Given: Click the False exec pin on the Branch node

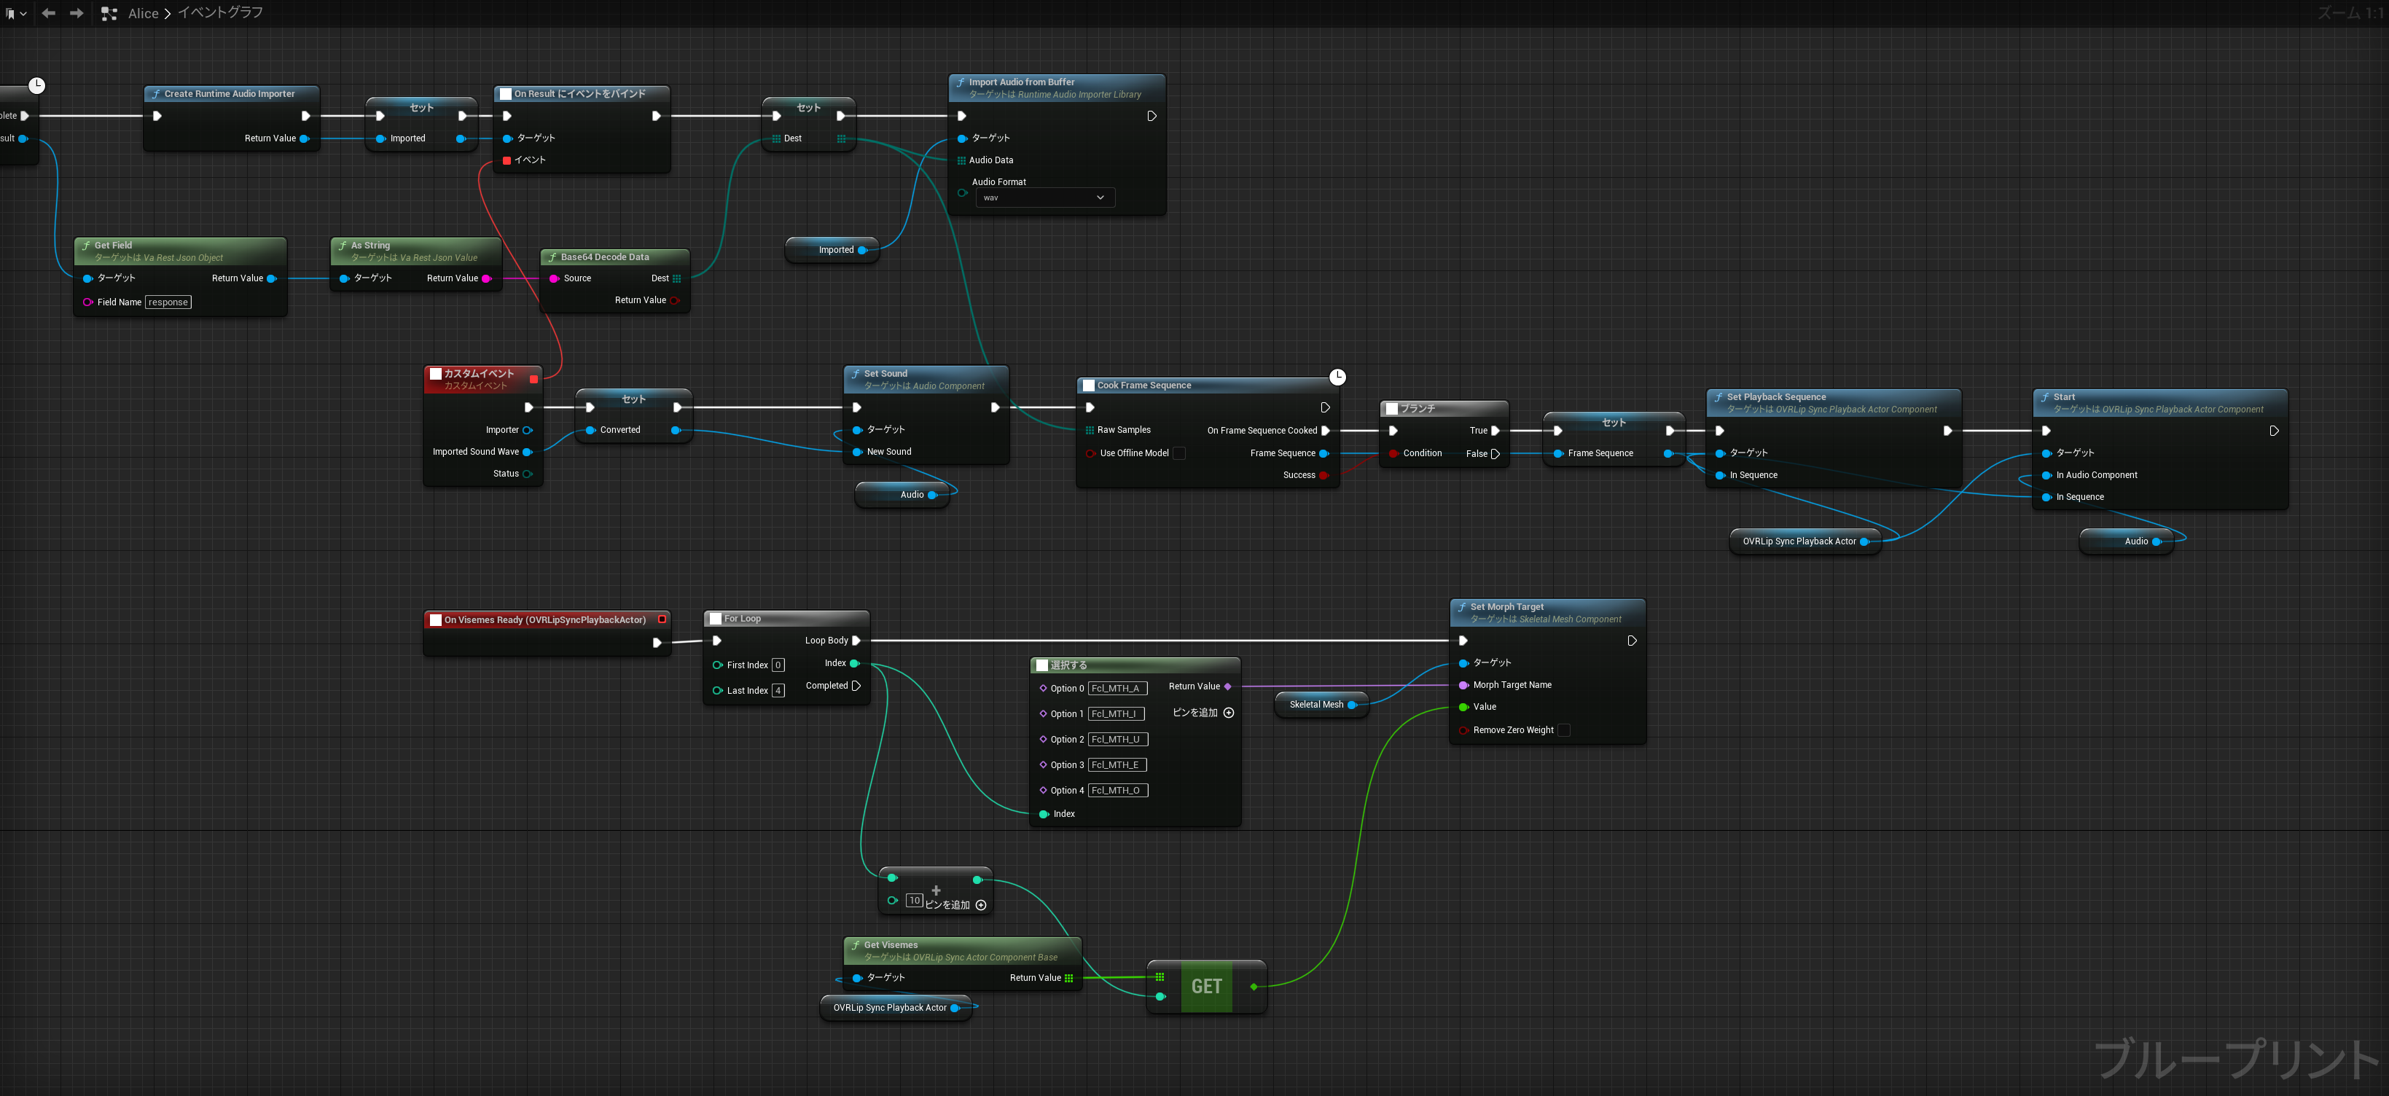Looking at the screenshot, I should coord(1495,454).
